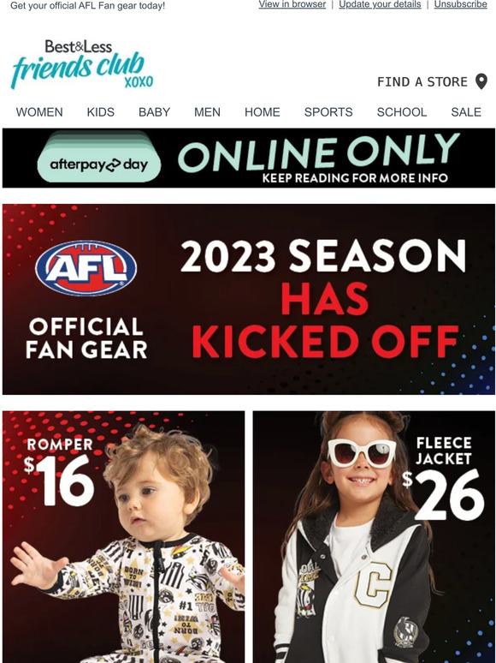
Task: Select HOME in the navigation menu
Action: coord(263,112)
